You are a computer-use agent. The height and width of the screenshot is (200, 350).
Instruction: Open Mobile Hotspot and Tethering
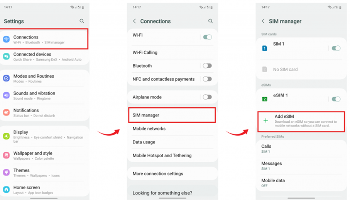[x=162, y=155]
